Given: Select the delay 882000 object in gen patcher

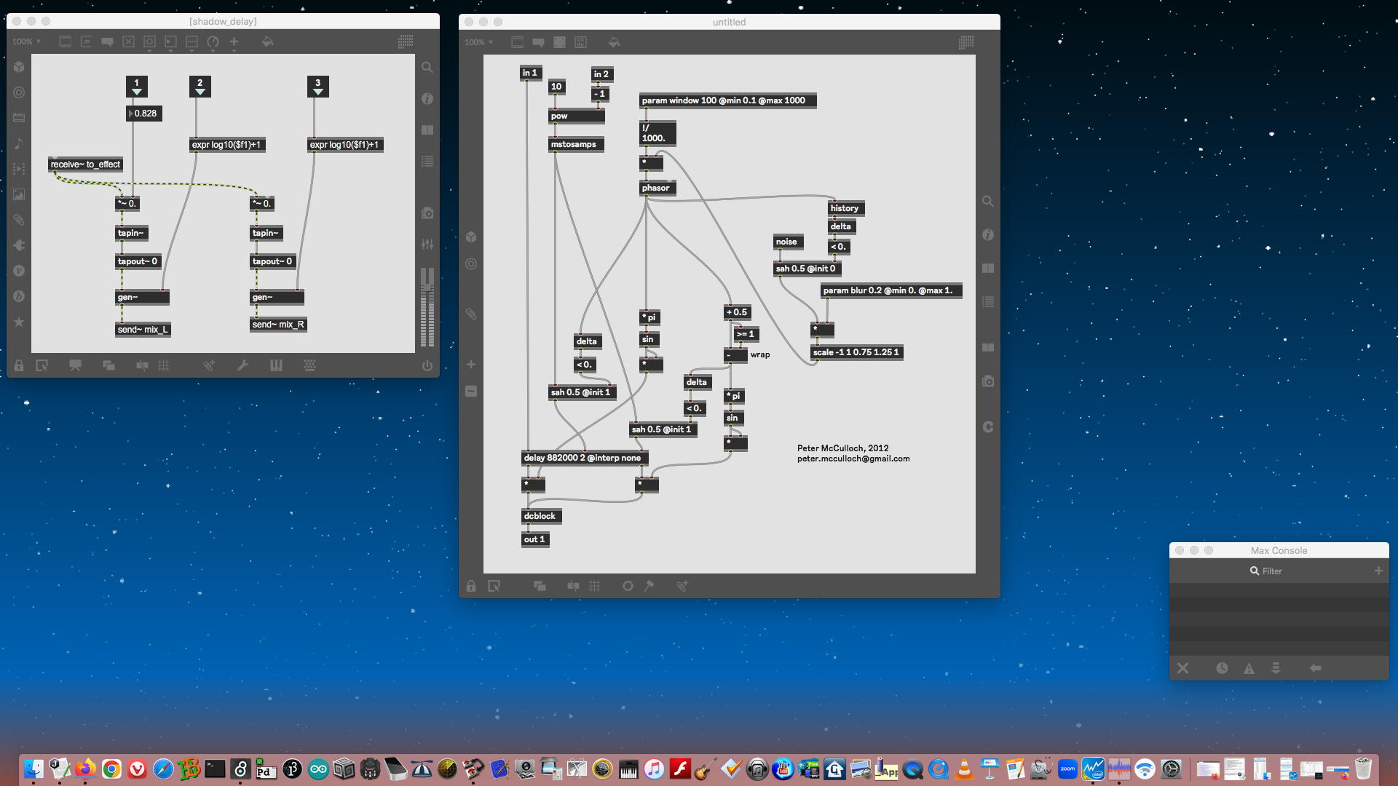Looking at the screenshot, I should tap(582, 458).
